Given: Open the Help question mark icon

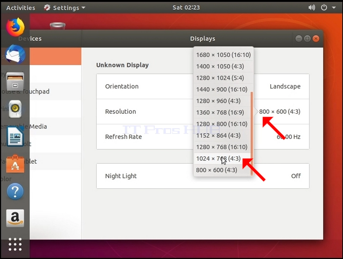Looking at the screenshot, I should 15,192.
